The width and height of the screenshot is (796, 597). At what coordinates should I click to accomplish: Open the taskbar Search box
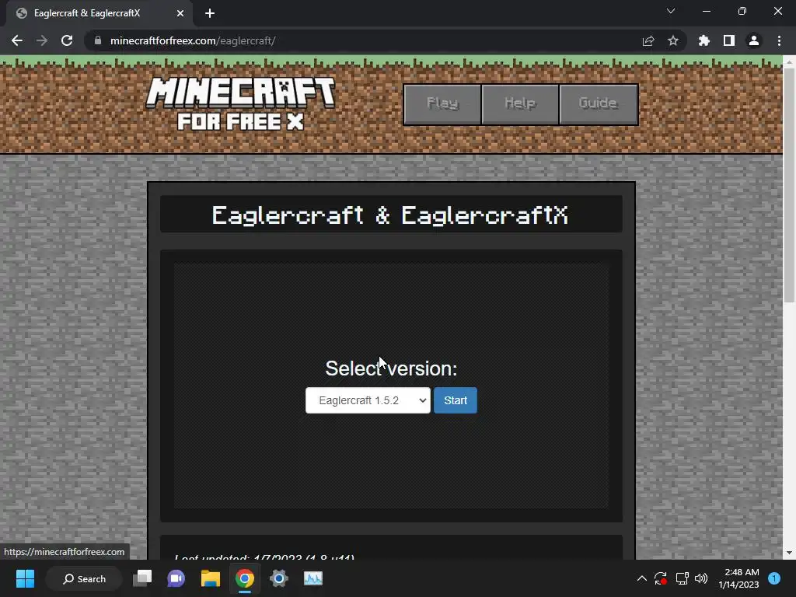[84, 578]
